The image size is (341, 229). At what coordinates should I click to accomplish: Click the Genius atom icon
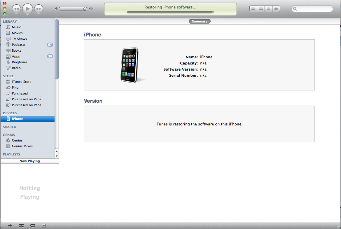coord(8,141)
